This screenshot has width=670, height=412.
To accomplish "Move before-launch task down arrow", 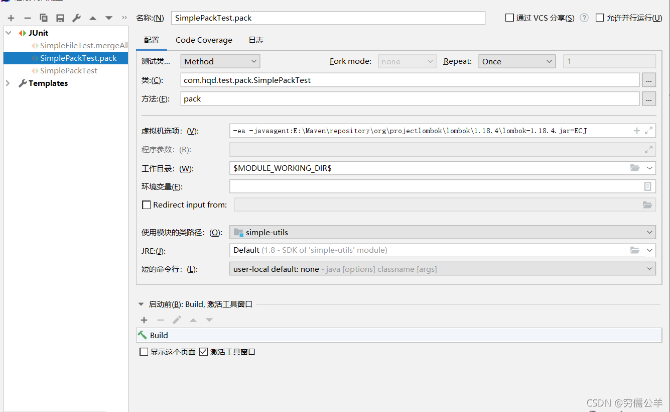I will click(x=209, y=320).
